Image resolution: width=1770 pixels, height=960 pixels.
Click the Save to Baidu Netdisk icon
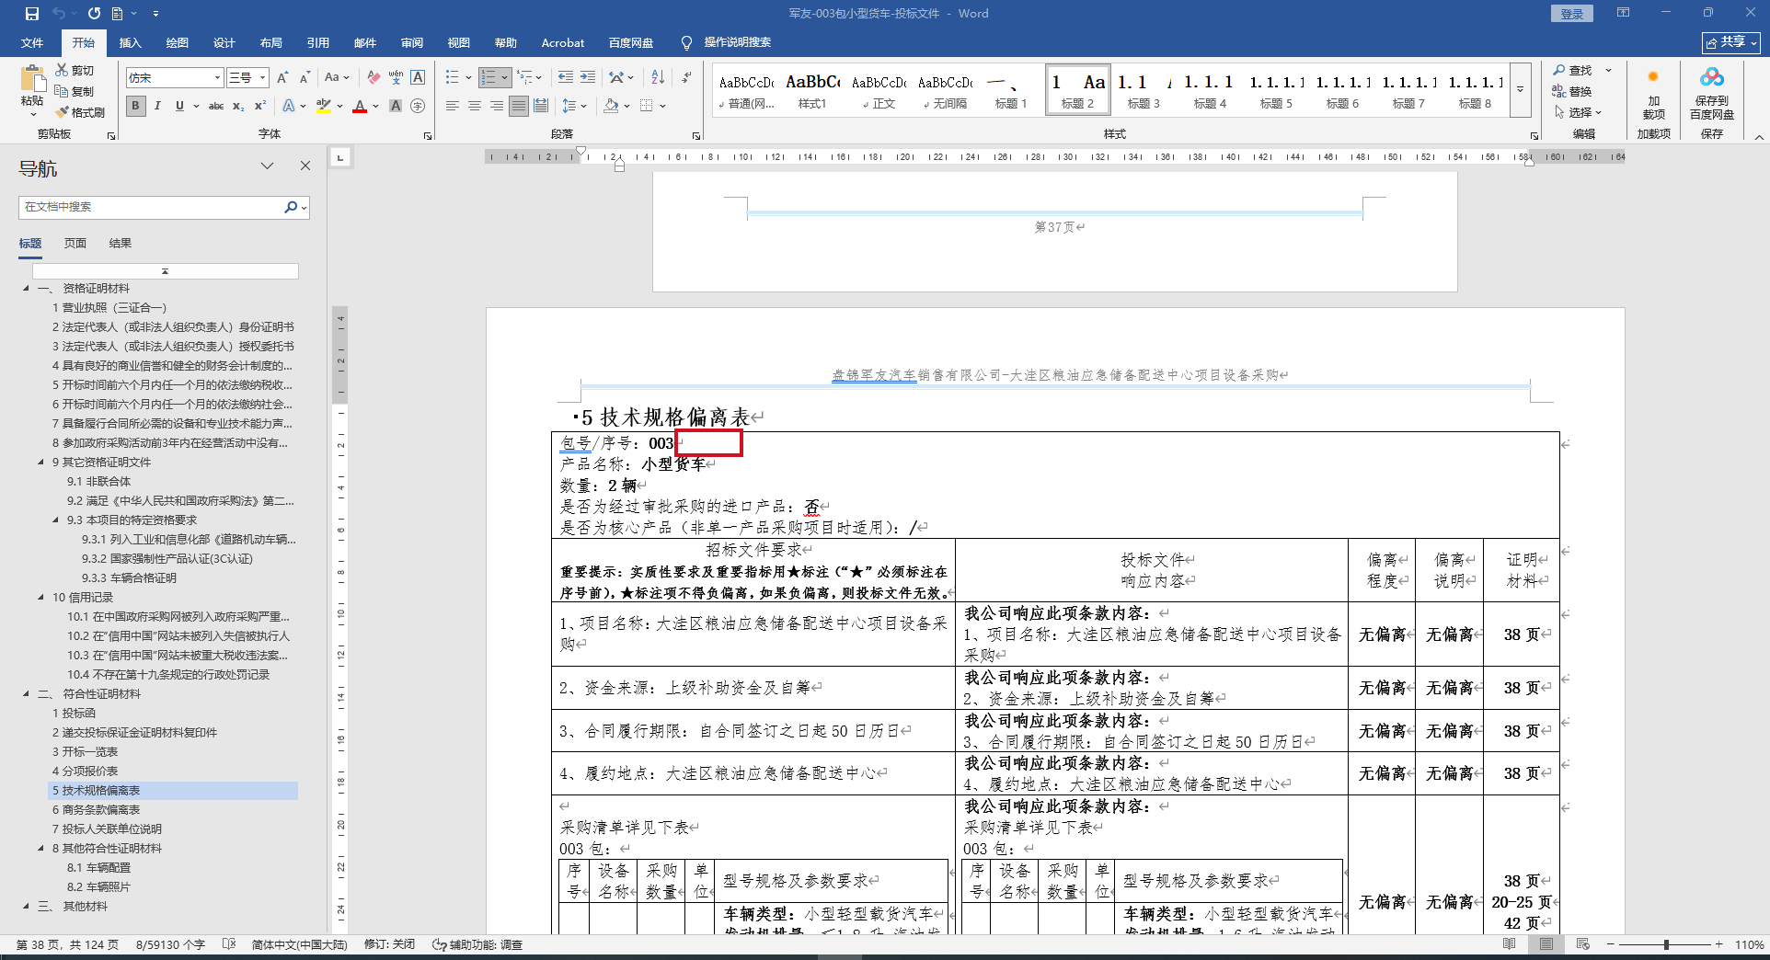(1711, 92)
